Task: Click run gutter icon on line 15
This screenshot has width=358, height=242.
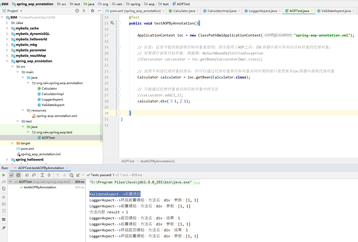Action: click(x=112, y=23)
